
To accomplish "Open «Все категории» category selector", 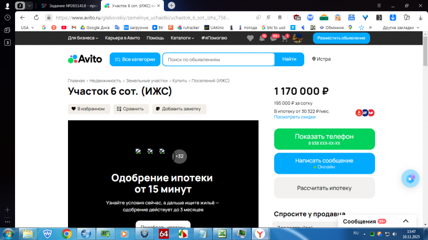I will [135, 59].
